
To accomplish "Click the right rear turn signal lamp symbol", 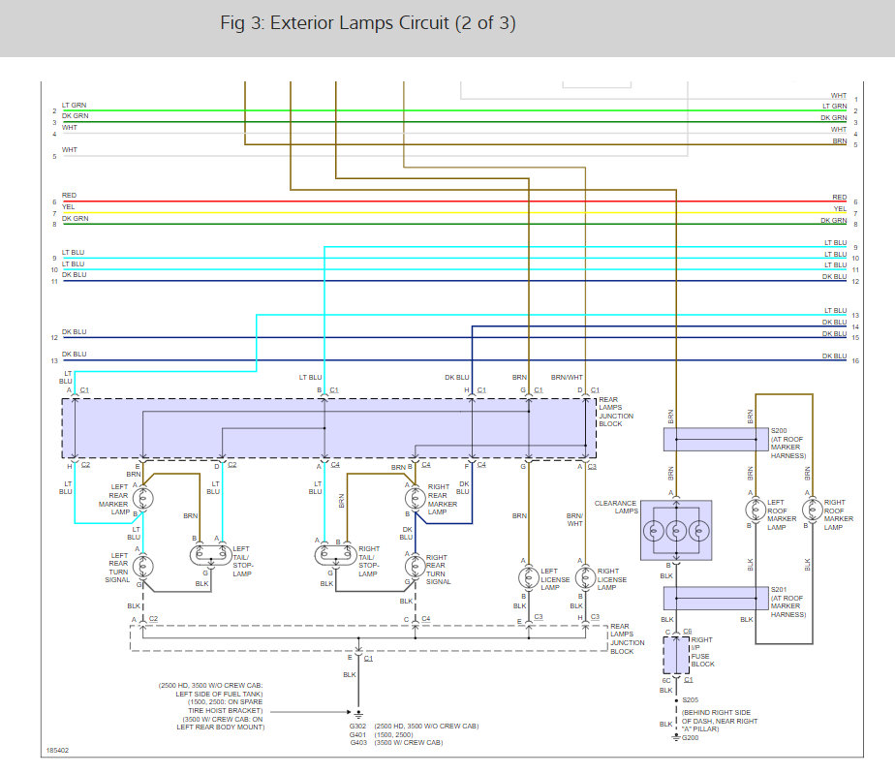I will click(x=416, y=565).
